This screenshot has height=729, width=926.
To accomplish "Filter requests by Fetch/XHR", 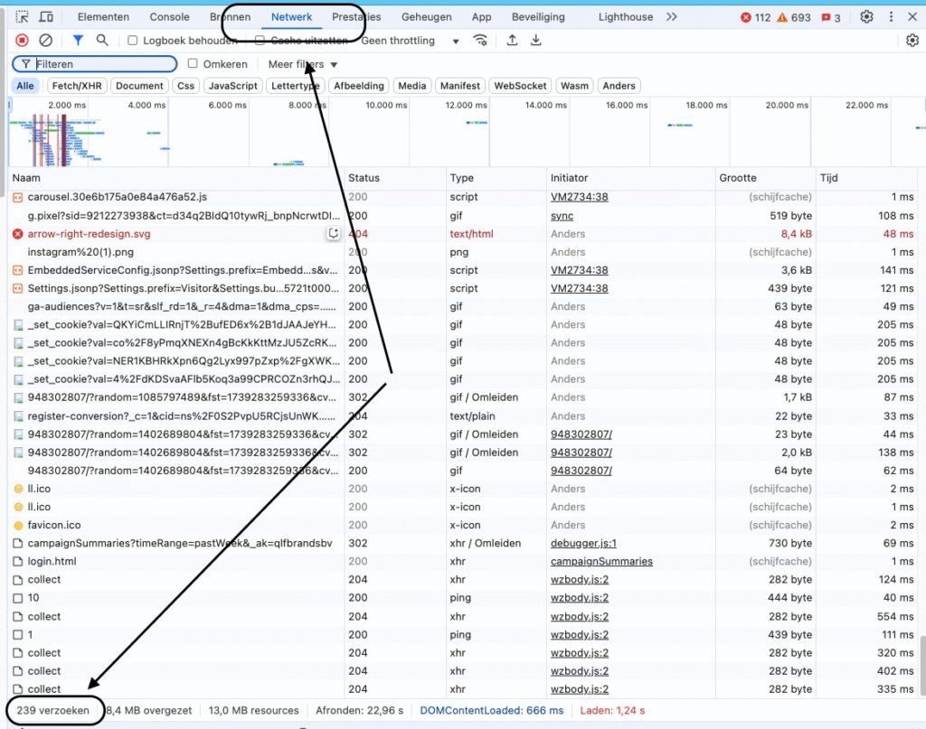I will click(77, 86).
